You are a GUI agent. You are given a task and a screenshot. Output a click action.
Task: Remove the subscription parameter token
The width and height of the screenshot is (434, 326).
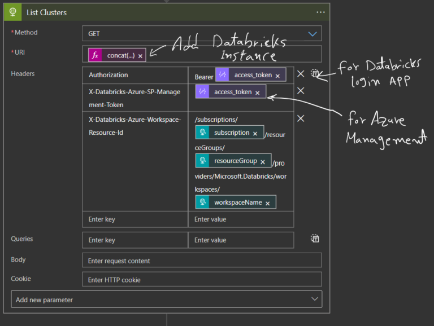coord(255,134)
